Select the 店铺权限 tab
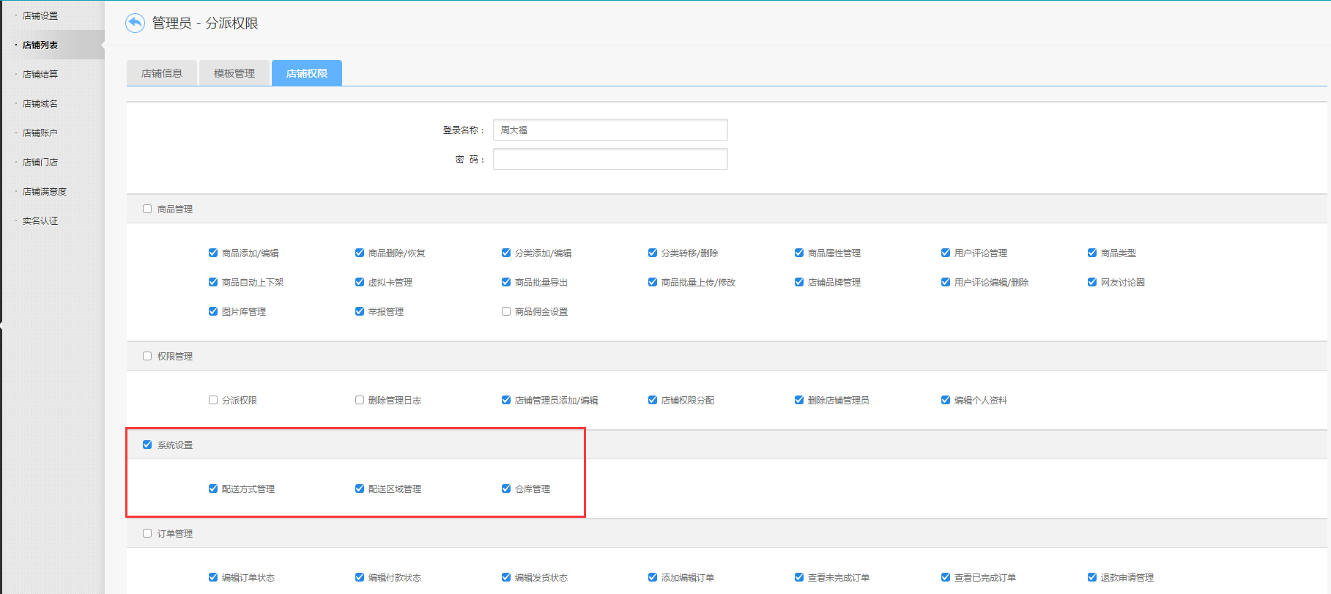This screenshot has height=594, width=1331. point(306,73)
